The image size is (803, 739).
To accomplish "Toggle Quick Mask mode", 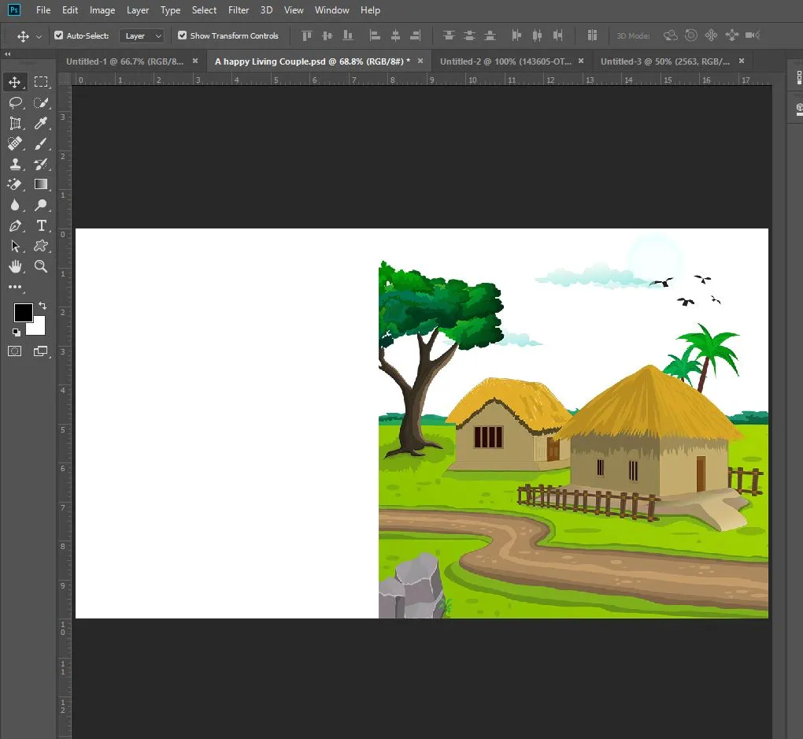I will [x=15, y=351].
